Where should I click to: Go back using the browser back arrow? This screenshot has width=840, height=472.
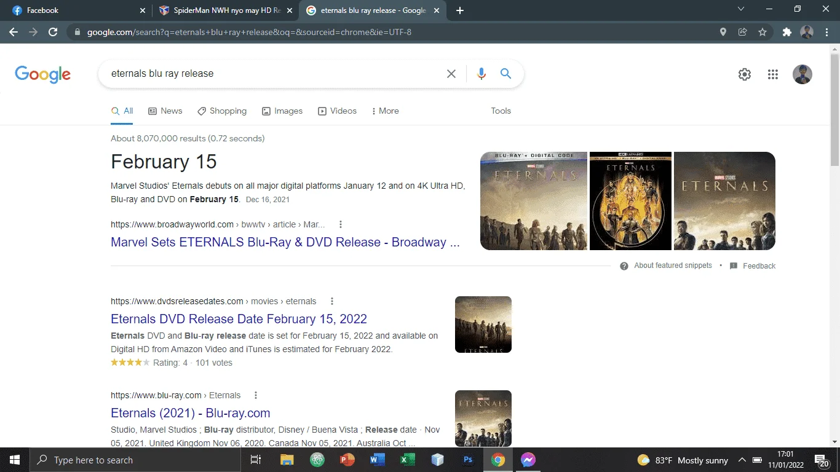(14, 32)
